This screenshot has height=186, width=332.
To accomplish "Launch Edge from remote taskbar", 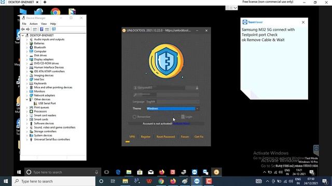I will pyautogui.click(x=118, y=172).
